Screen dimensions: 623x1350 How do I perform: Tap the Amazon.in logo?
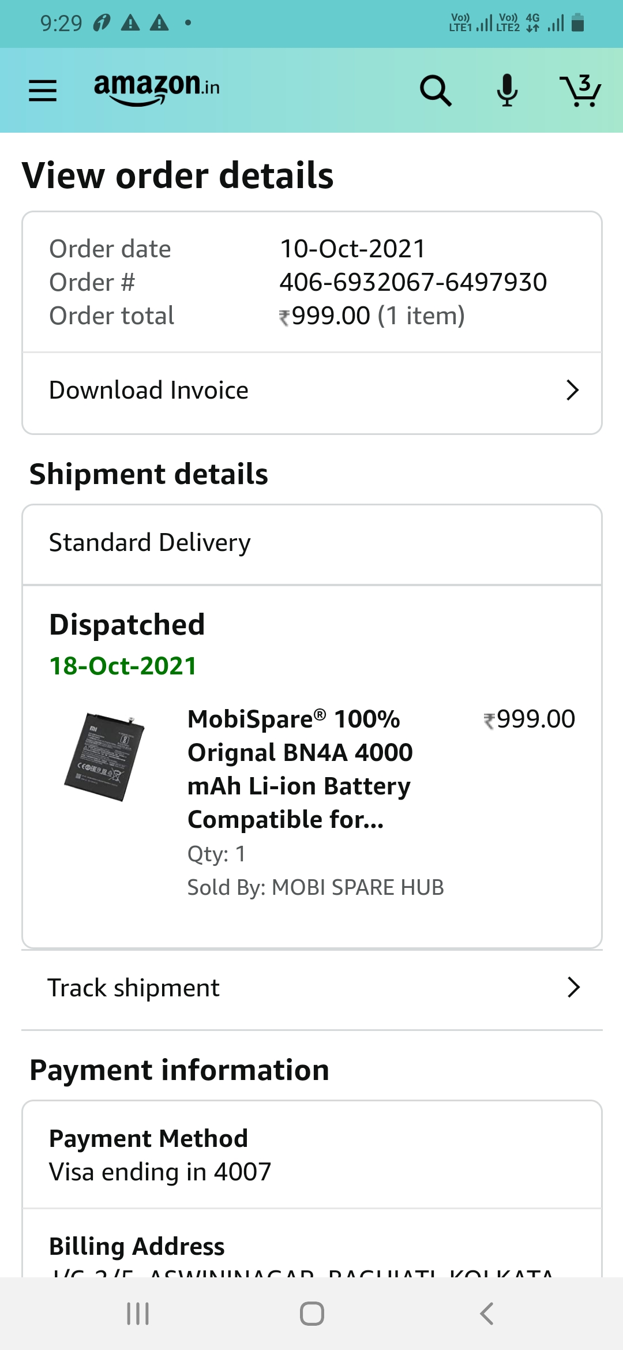156,88
